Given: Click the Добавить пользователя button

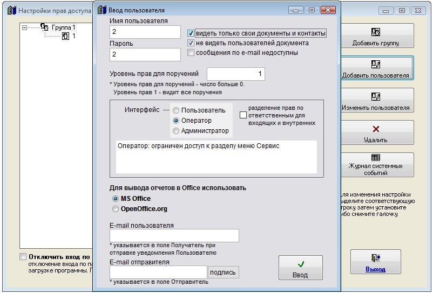Looking at the screenshot, I should click(x=377, y=68).
